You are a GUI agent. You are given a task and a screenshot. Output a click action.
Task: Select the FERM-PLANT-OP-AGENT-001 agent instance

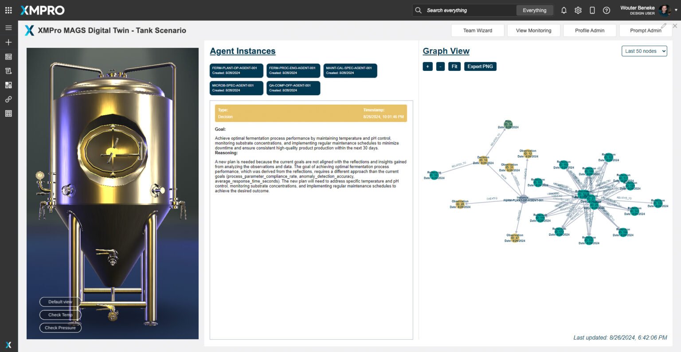coord(236,70)
